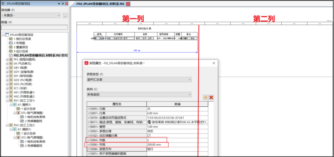Click the structure icon of VA2 (升降轨道2)
This screenshot has width=334, height=157.
click(11, 96)
